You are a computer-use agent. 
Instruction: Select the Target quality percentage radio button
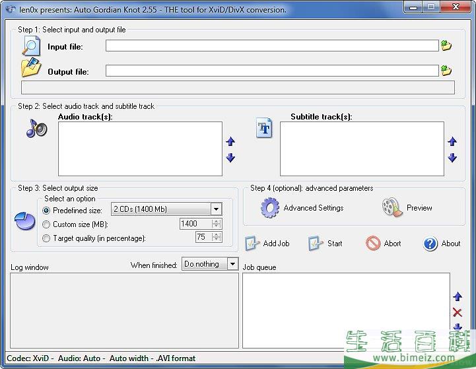click(46, 238)
